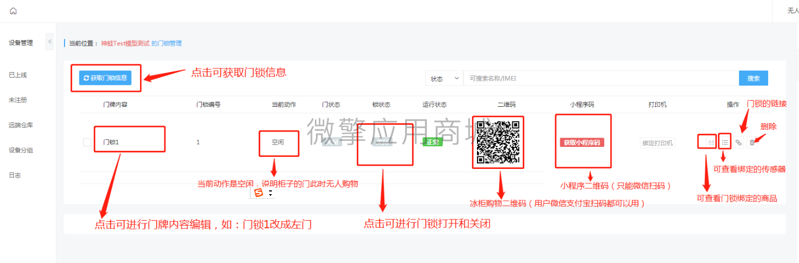Screen dimensions: 799x263
Task: Click the home icon in the top bar
Action: (13, 11)
